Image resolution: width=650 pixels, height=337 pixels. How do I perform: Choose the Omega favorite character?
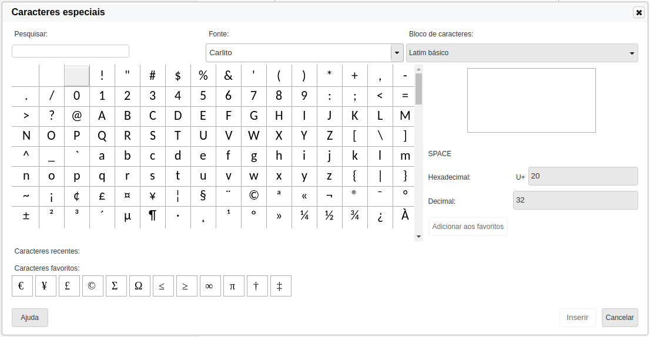(139, 286)
